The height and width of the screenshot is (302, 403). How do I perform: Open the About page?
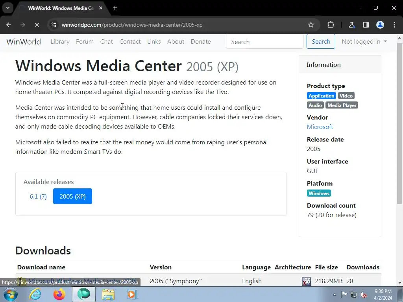[x=176, y=42]
